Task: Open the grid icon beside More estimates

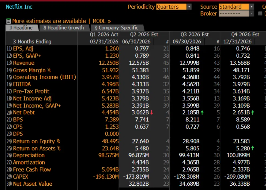Action: (8, 21)
